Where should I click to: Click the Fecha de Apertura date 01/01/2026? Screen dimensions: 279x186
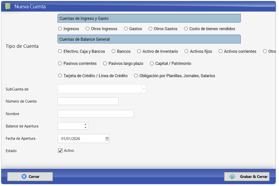(x=71, y=139)
